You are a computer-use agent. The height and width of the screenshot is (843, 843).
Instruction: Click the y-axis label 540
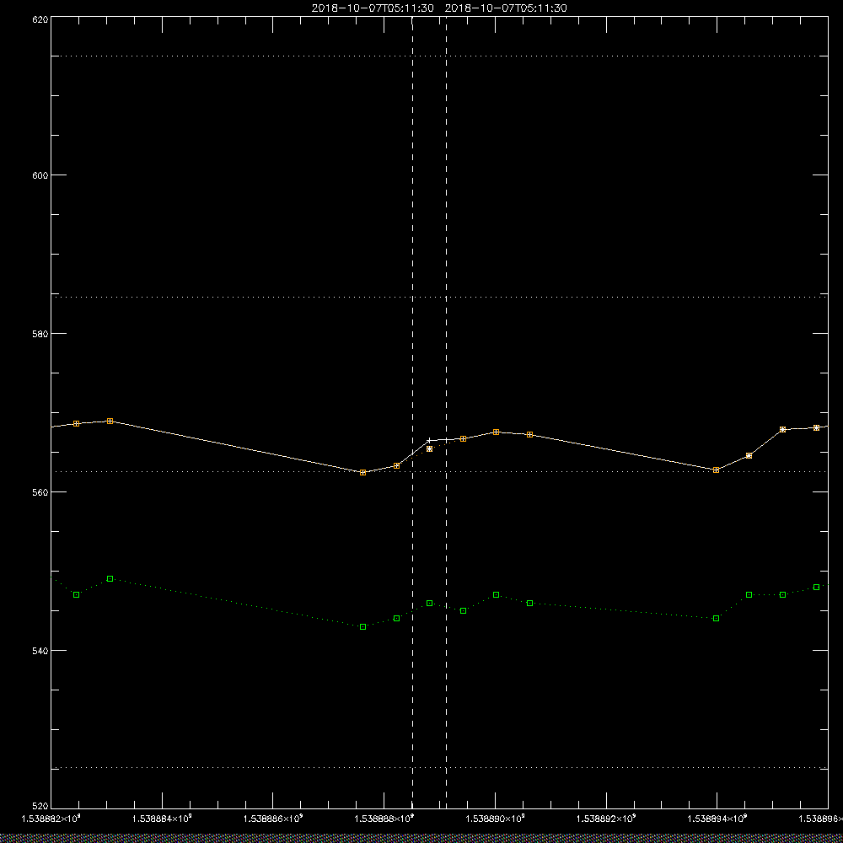point(40,651)
